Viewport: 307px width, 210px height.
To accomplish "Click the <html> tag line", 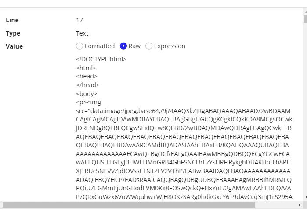I will pos(86,68).
